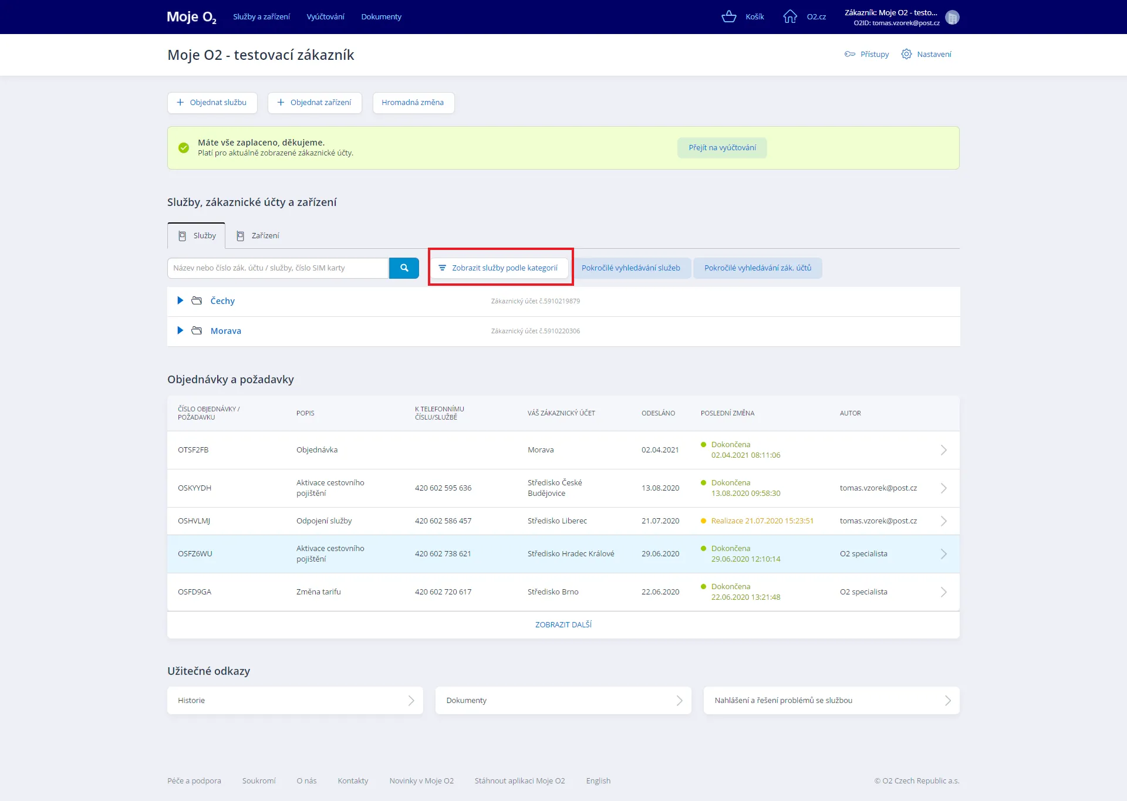1127x801 pixels.
Task: Click ZOBRAZIT DALŠÍ link
Action: click(563, 624)
